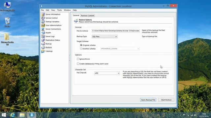Open the File Charset utf8 dropdown
This screenshot has width=211, height=118.
[107, 73]
